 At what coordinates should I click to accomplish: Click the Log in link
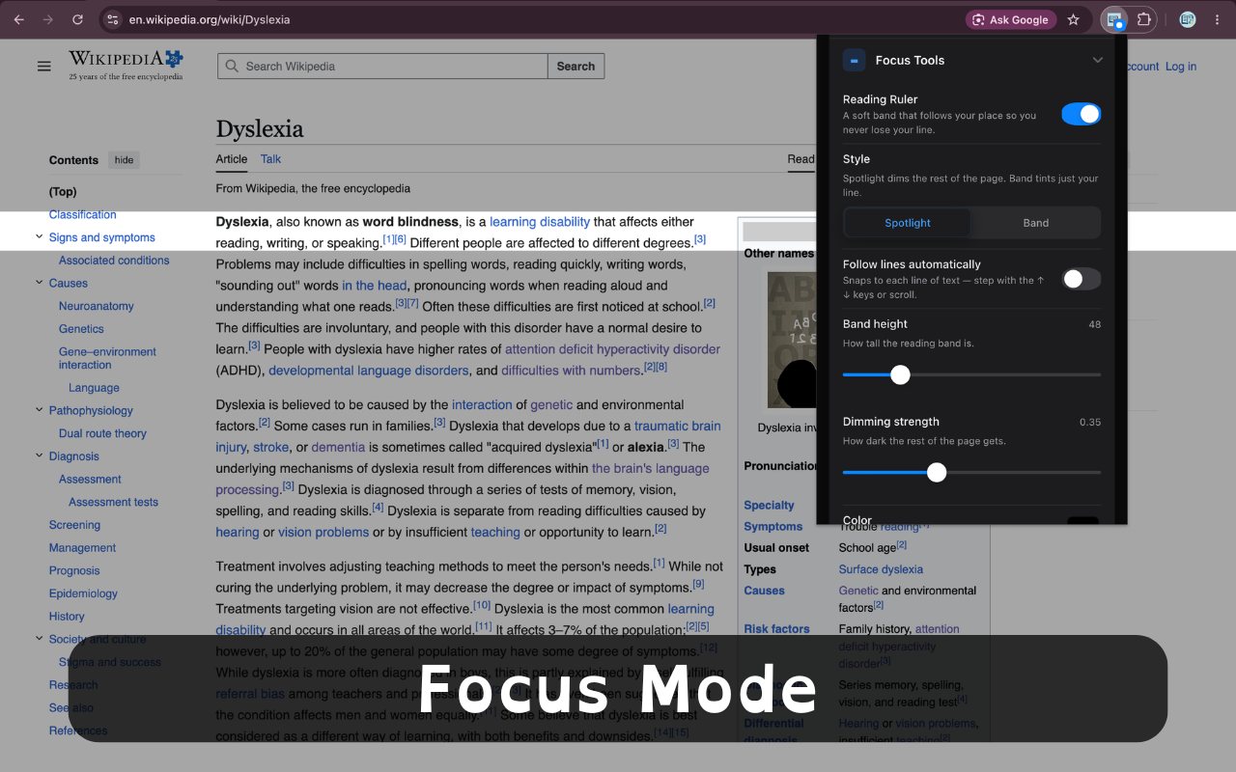click(1181, 67)
